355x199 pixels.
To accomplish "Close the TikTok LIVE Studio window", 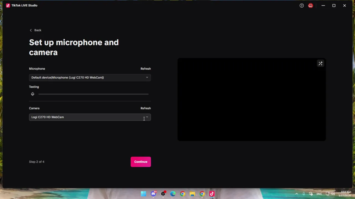I will (x=344, y=6).
